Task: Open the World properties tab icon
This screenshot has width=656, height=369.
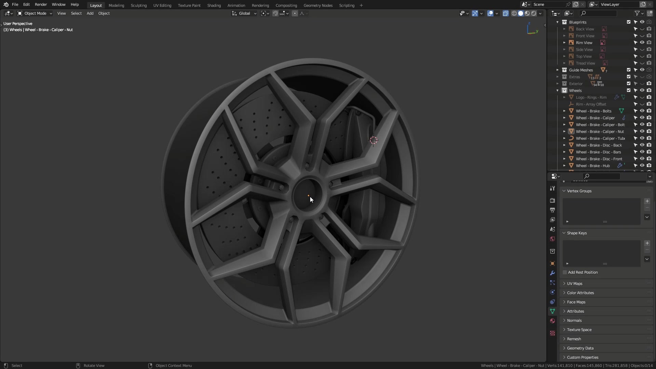Action: [x=552, y=239]
